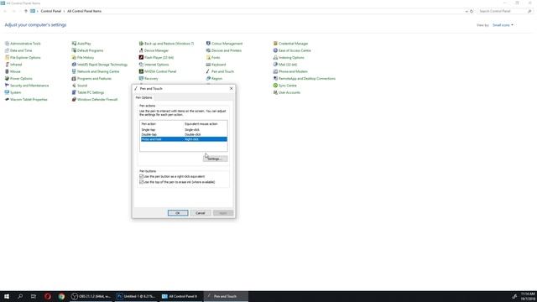Open the Mouse settings icon
Screen dimensions: 537x302
(x=7, y=71)
